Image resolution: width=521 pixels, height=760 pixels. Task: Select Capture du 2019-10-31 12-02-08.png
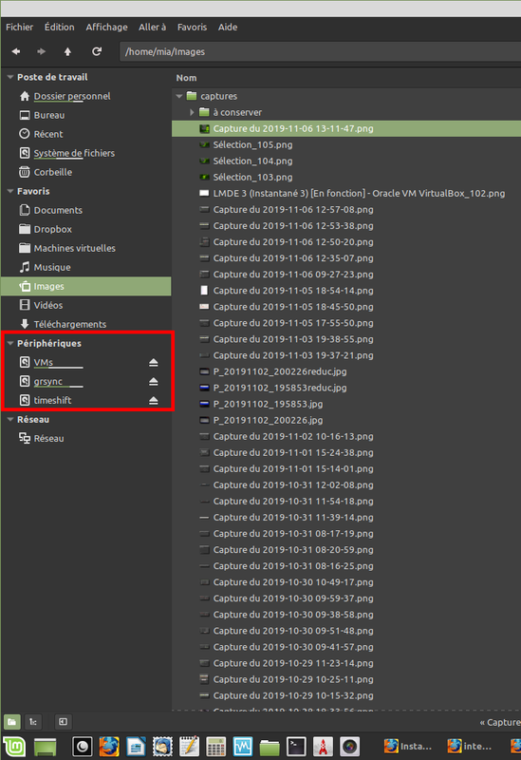[293, 484]
